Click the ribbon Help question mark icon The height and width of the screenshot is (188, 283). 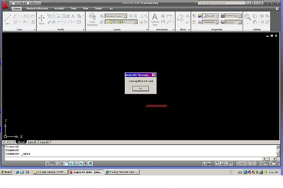click(277, 8)
